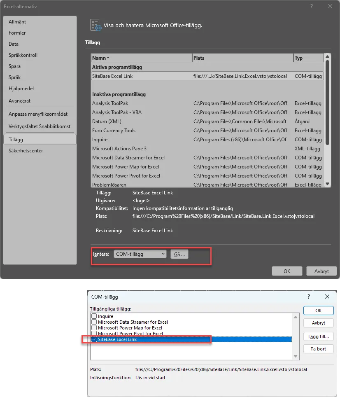Click the Plats column header
The height and width of the screenshot is (397, 340).
[243, 58]
